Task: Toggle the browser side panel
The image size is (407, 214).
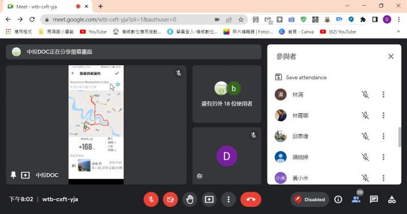Action: (375, 19)
